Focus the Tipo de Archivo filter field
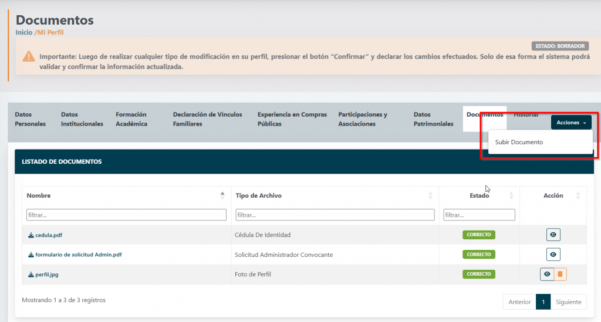The width and height of the screenshot is (601, 322). pyautogui.click(x=335, y=215)
